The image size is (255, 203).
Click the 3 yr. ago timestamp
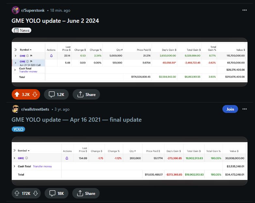(62, 109)
